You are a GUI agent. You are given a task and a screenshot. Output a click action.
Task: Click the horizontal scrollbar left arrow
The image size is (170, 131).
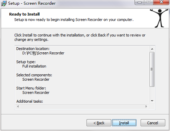point(18,106)
